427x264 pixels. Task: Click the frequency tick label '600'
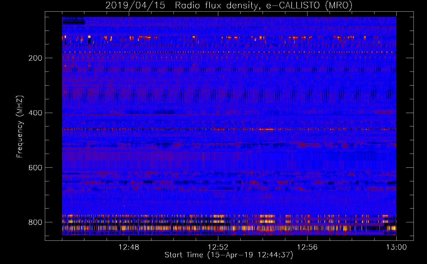coord(35,168)
